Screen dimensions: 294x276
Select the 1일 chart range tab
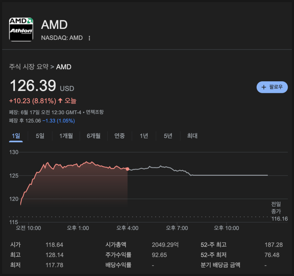tap(16, 136)
